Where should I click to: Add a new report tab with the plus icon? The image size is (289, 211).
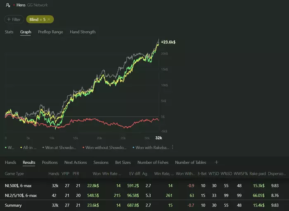tap(216, 162)
